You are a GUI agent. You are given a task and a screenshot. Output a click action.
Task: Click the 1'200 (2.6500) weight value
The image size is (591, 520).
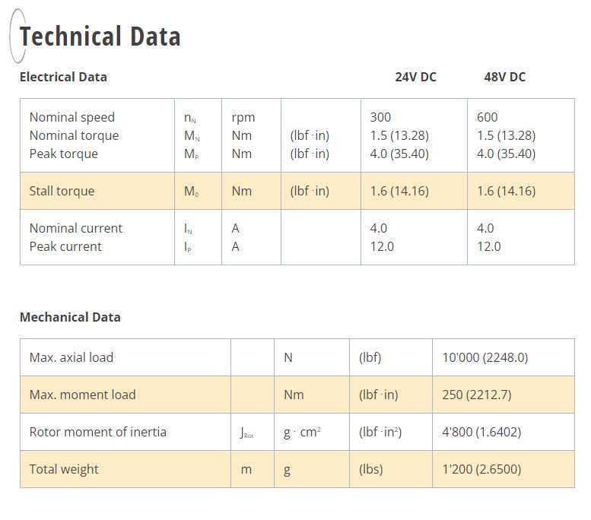[x=481, y=469]
